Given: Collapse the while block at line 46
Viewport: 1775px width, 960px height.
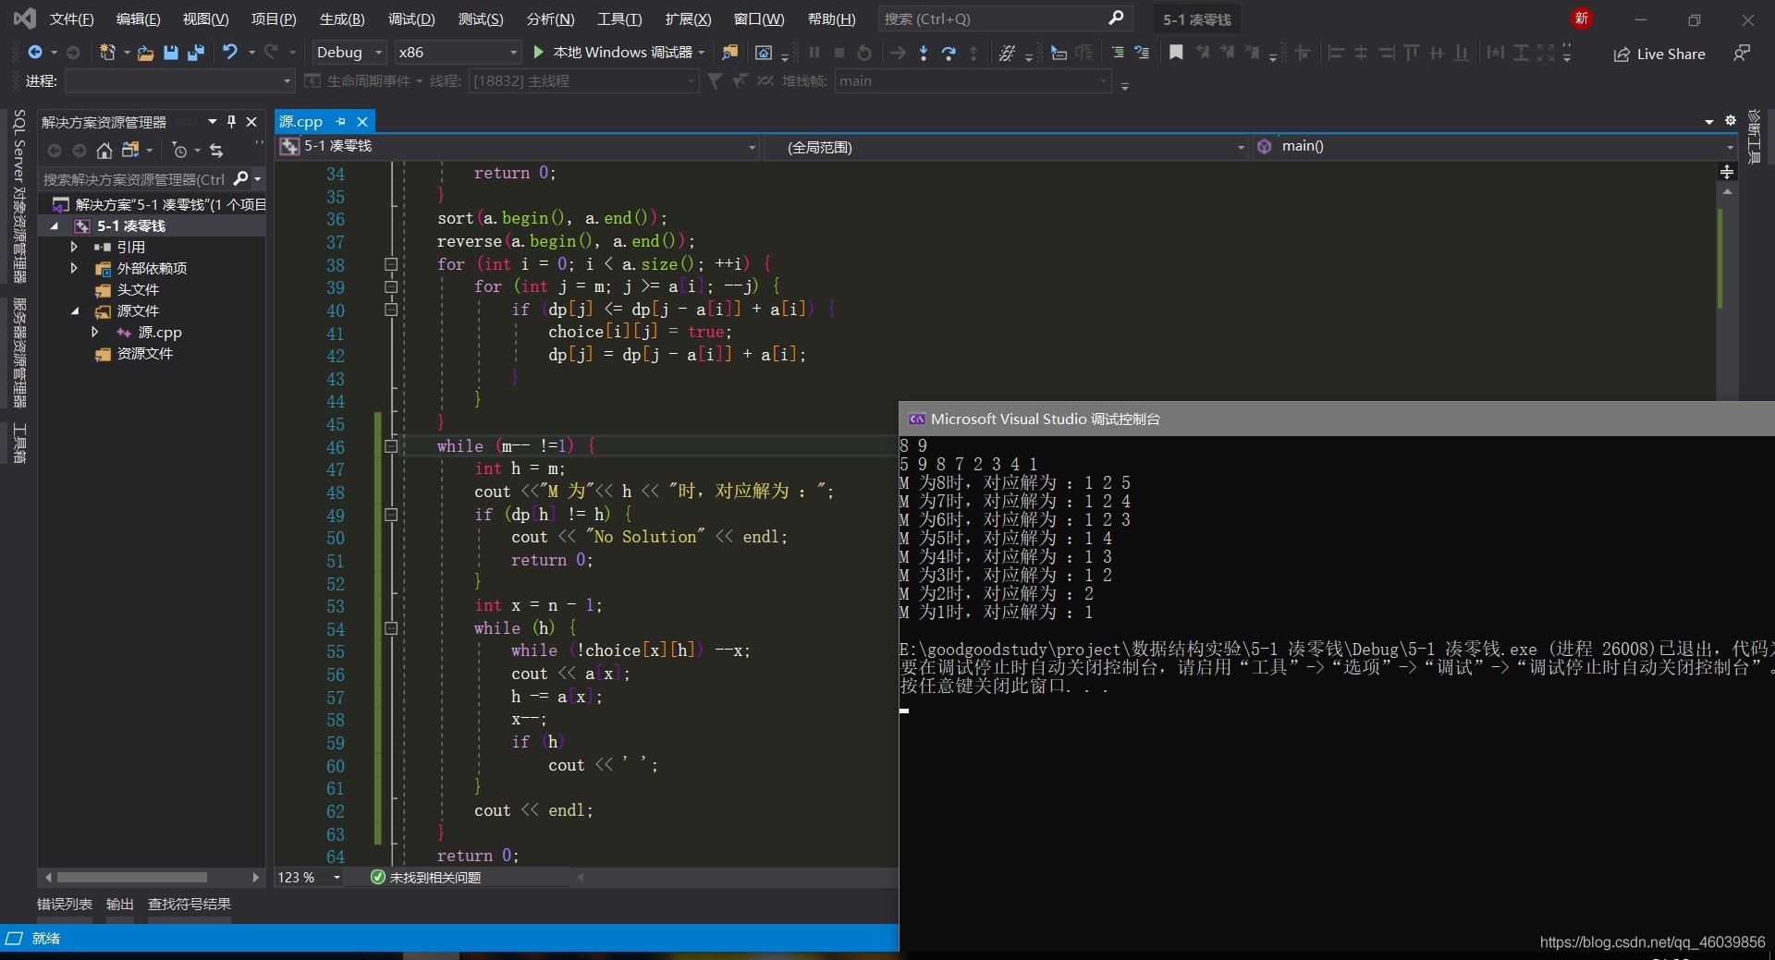Looking at the screenshot, I should tap(391, 446).
